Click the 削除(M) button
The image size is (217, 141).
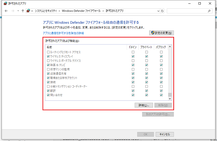click(163, 105)
